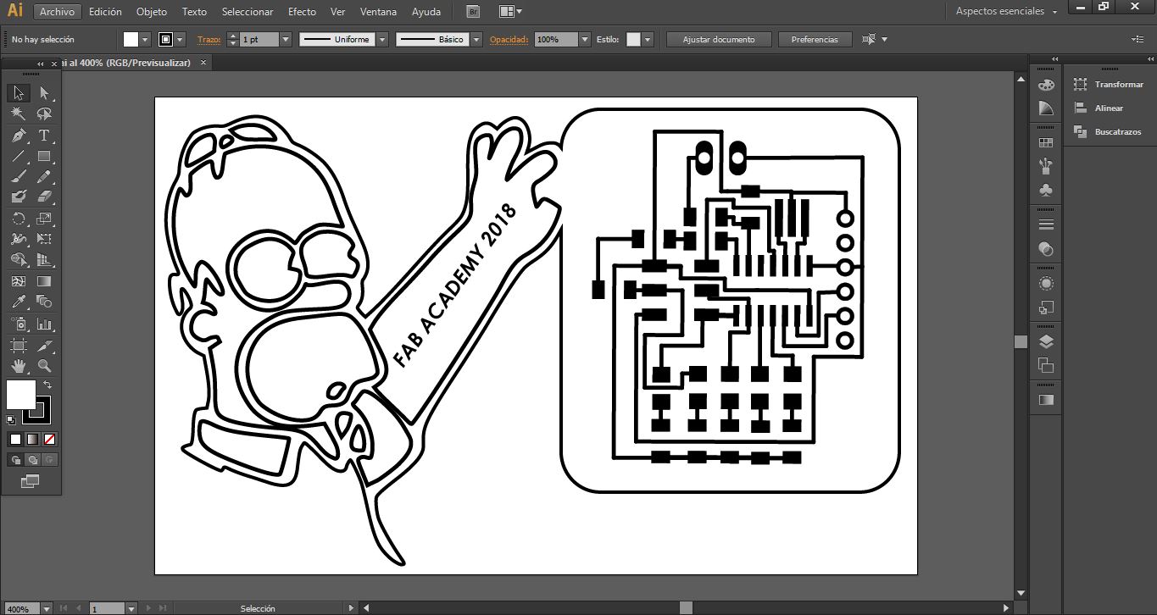Open the stroke color dropdown arrow

pos(181,40)
